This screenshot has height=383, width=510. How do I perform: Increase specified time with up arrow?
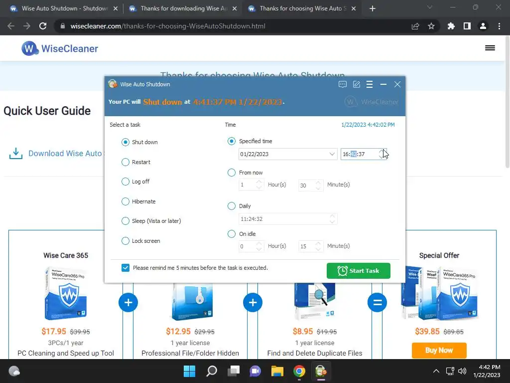tap(382, 152)
